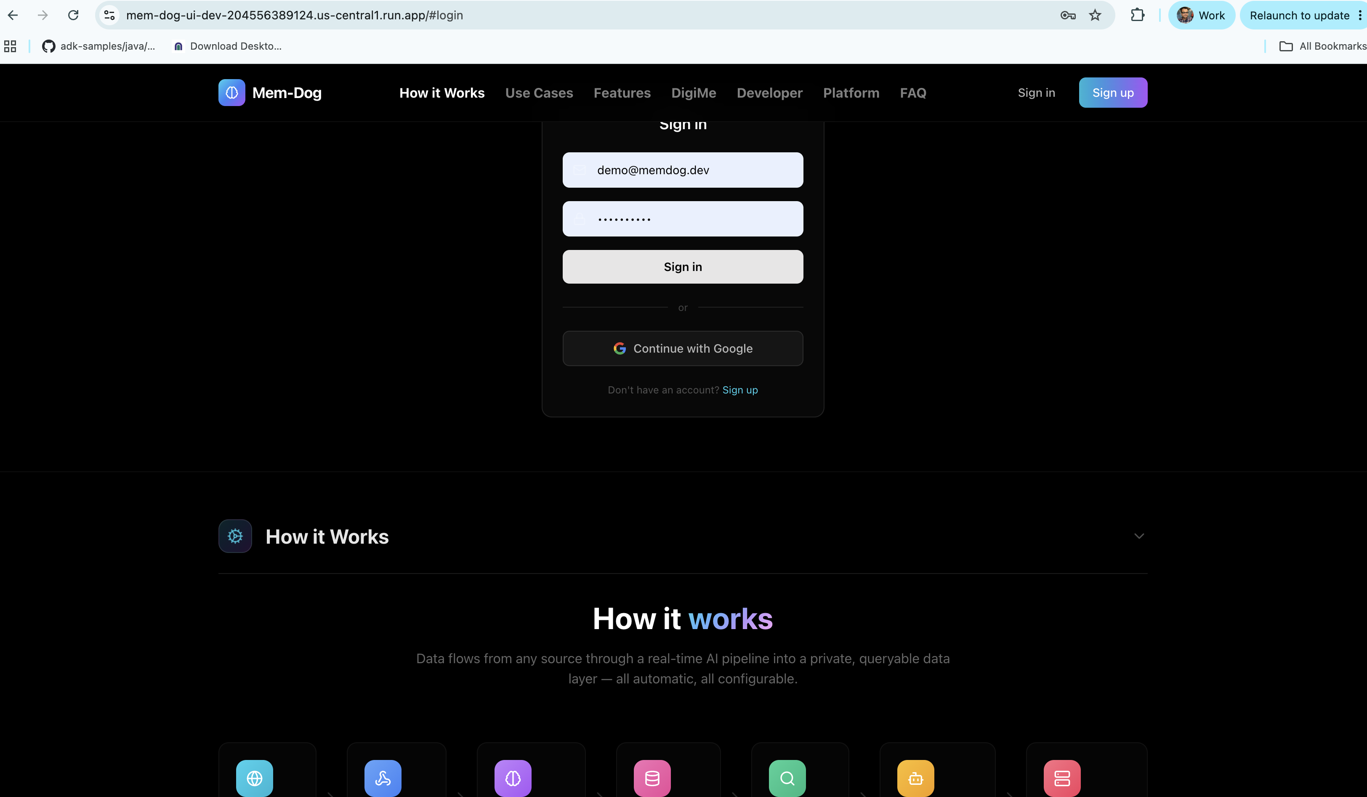Click the cyan globe pipeline icon
Viewport: 1367px width, 797px height.
(x=254, y=778)
